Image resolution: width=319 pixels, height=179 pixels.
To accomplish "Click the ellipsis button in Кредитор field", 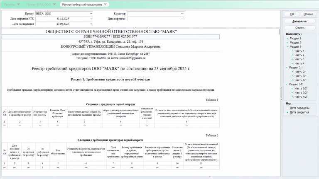I will coord(182,14).
